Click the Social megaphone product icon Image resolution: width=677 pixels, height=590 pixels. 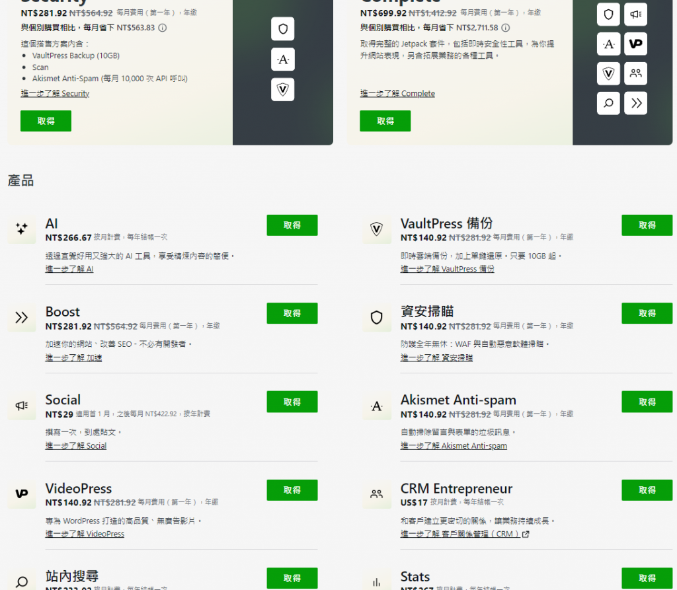[22, 406]
